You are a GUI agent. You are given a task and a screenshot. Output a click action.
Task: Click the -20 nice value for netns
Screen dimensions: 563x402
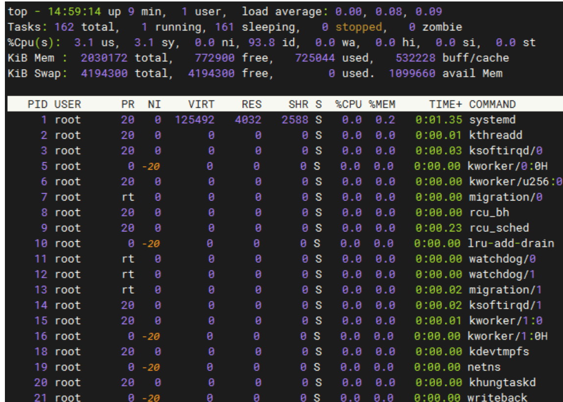(x=151, y=367)
